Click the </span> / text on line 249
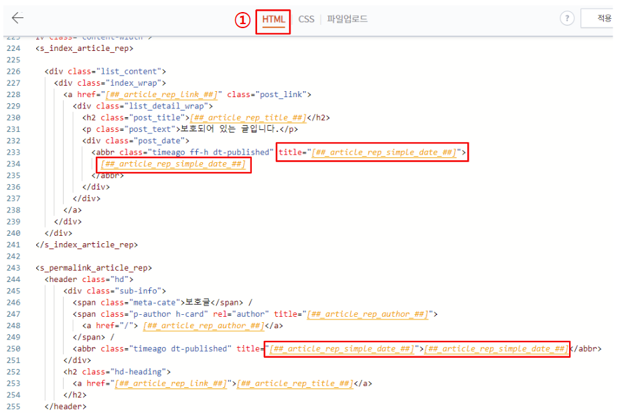The width and height of the screenshot is (620, 416). click(94, 338)
